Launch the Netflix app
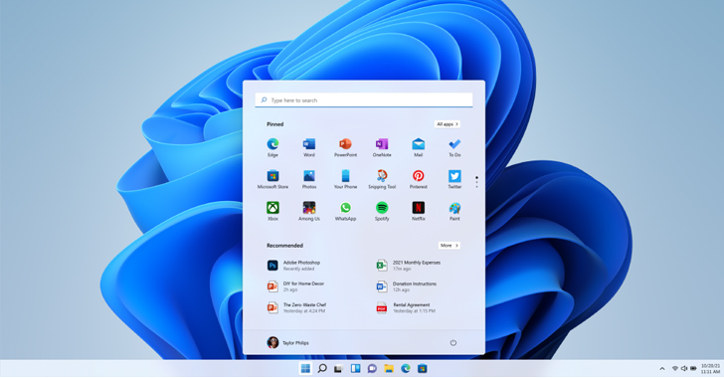The height and width of the screenshot is (378, 724). click(x=419, y=211)
